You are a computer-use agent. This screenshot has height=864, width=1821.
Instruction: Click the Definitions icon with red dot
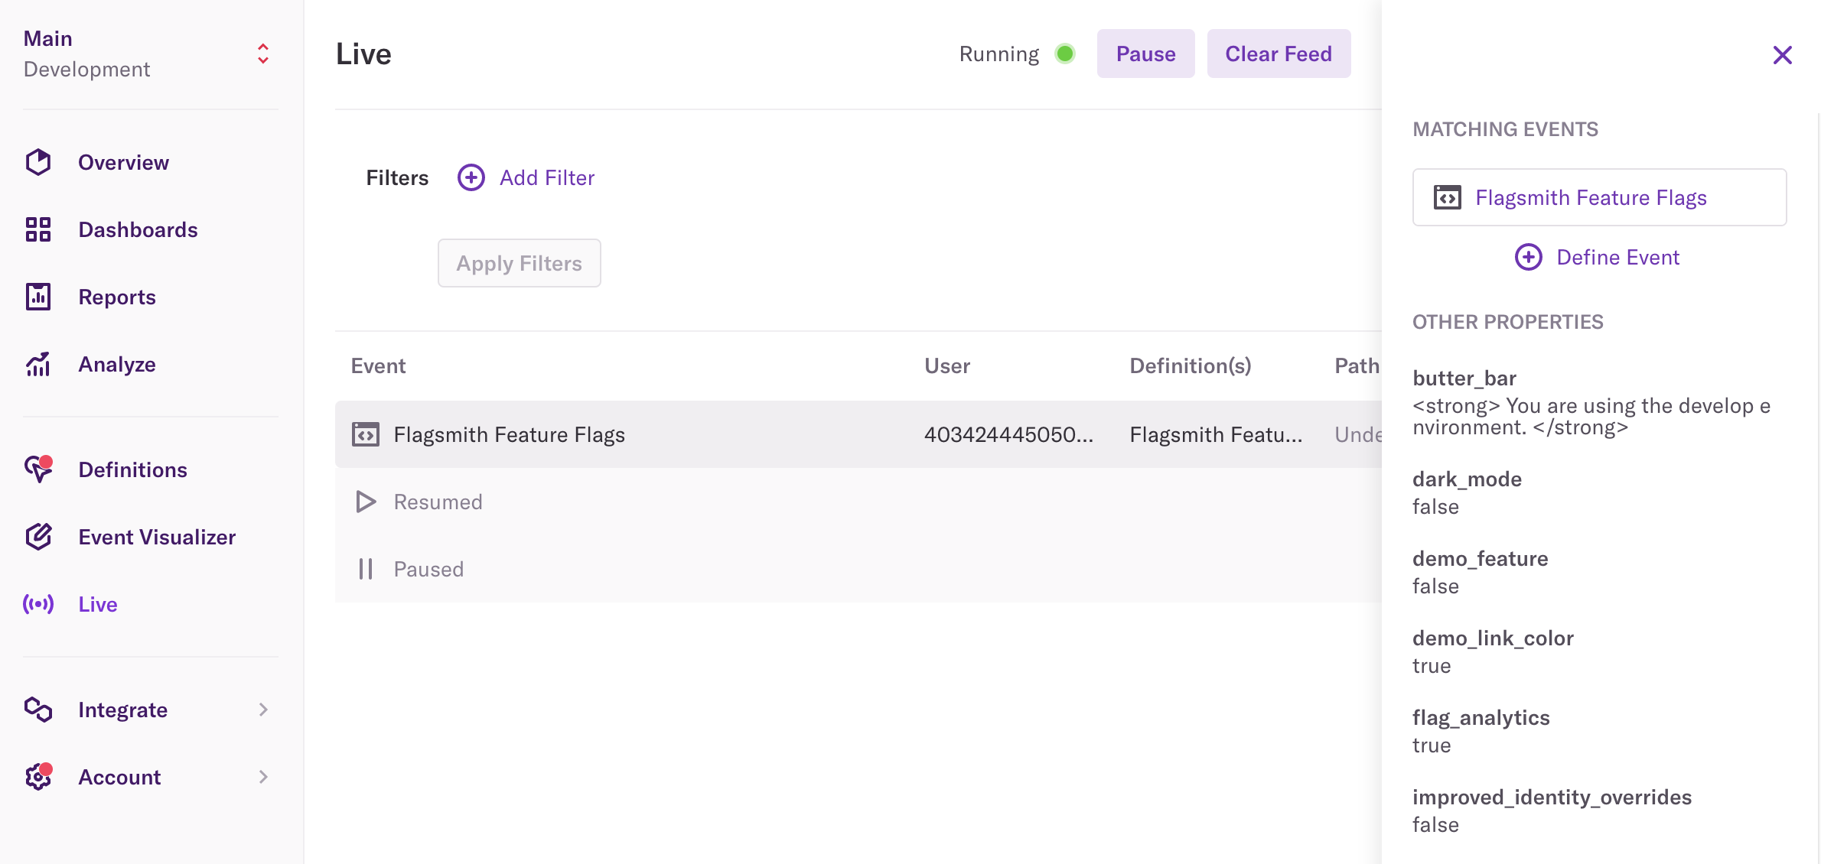[x=38, y=469]
